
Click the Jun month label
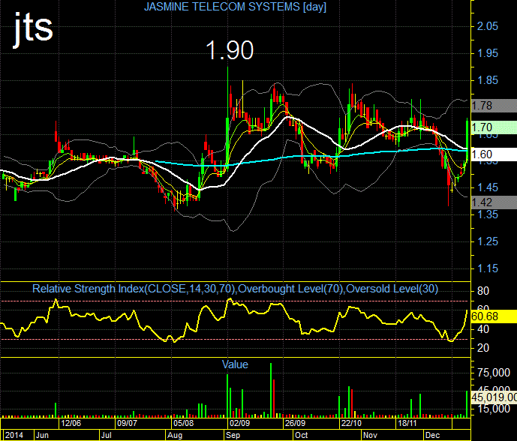click(42, 436)
